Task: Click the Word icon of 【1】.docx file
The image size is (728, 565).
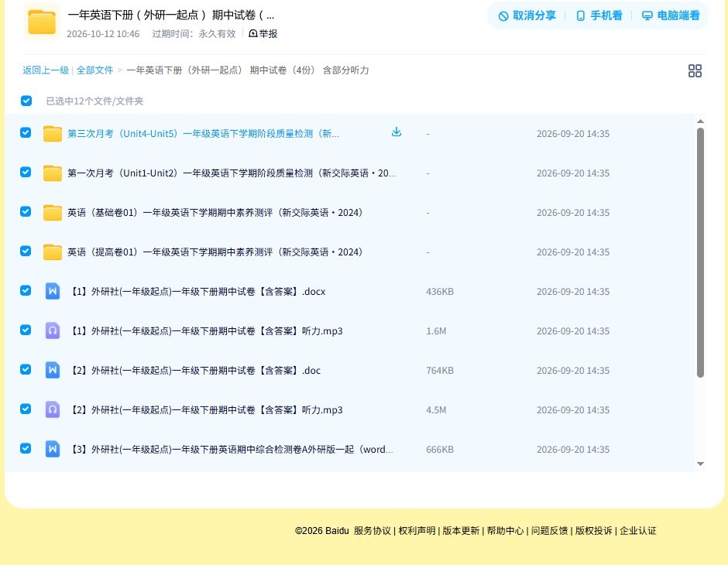Action: tap(53, 291)
